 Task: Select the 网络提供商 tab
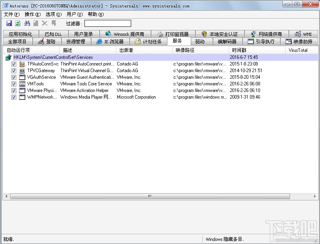[267, 34]
